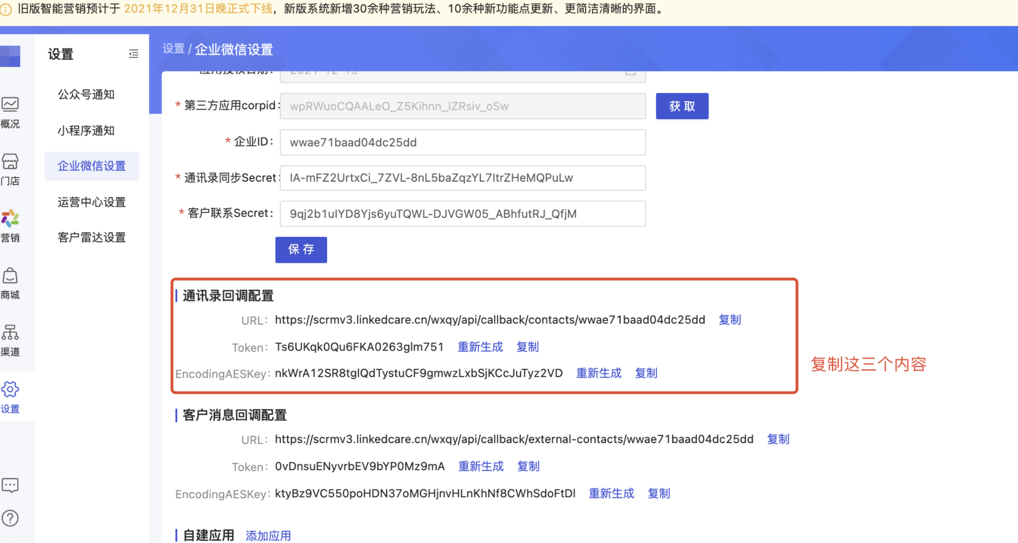Select 公众号通知 menu item

(86, 95)
